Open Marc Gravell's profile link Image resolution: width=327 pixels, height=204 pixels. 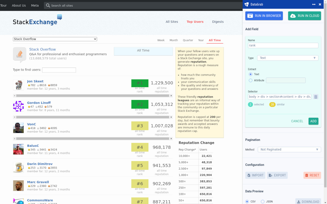(38, 182)
